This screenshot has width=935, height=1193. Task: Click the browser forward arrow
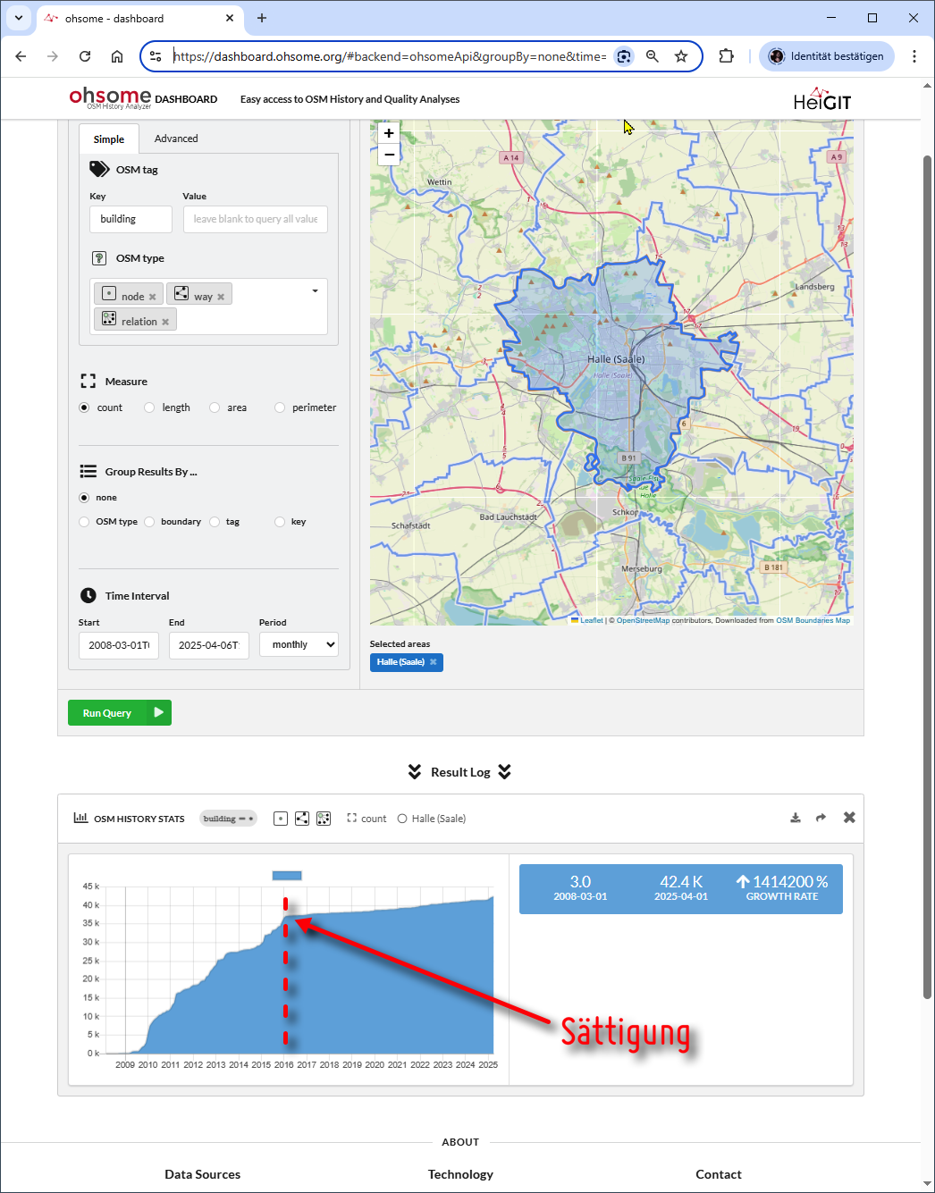53,56
